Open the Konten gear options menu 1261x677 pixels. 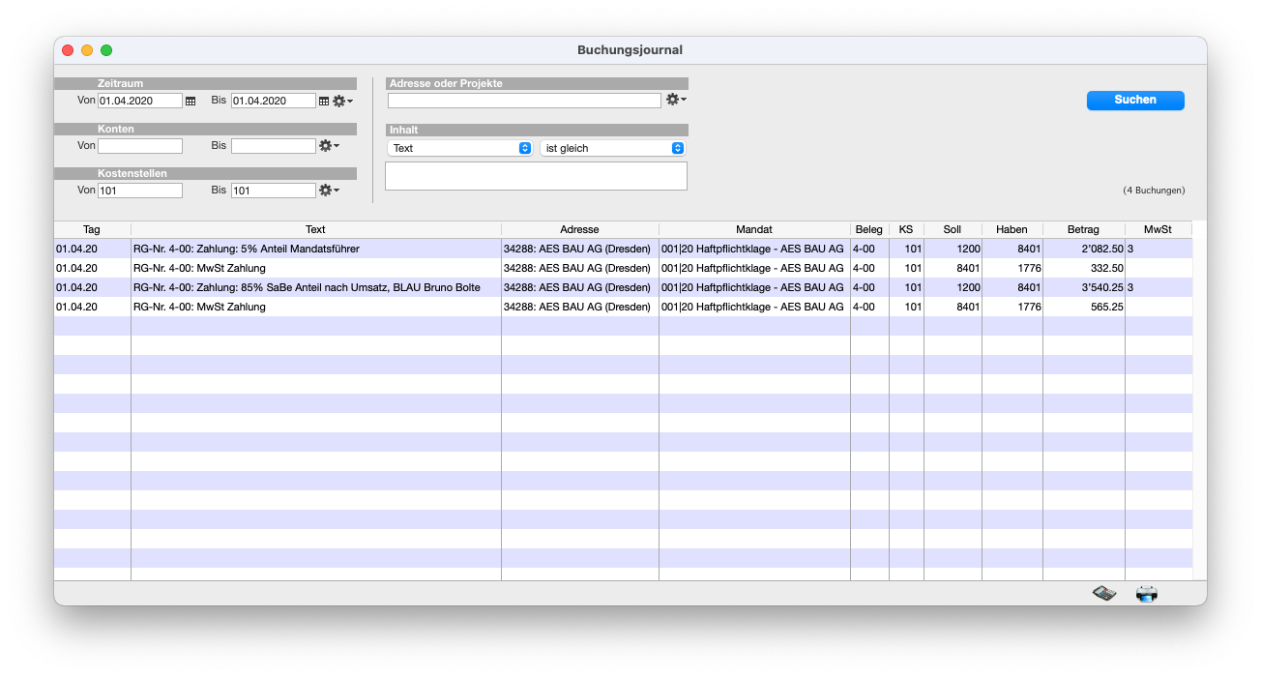coord(329,146)
